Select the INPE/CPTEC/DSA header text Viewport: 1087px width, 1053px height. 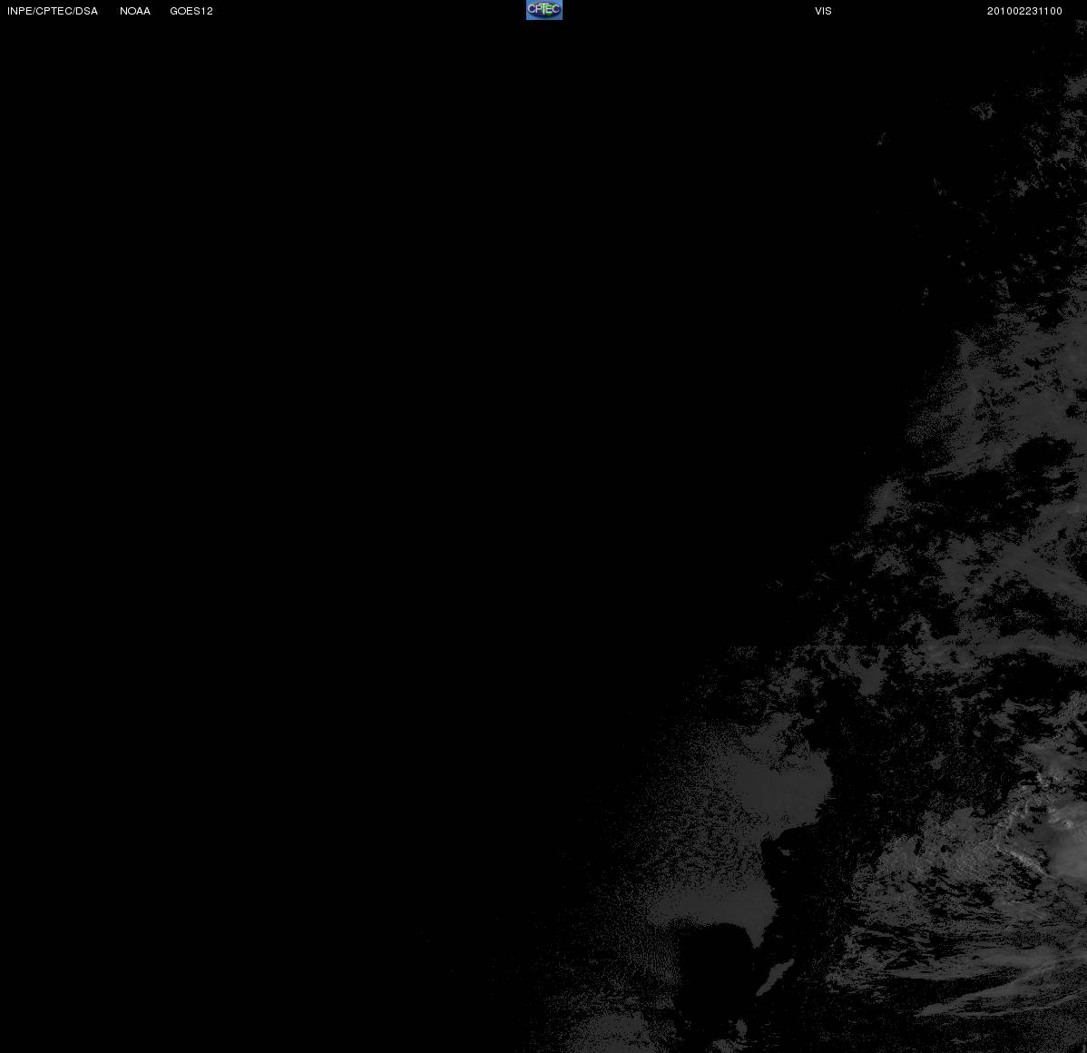pyautogui.click(x=53, y=11)
